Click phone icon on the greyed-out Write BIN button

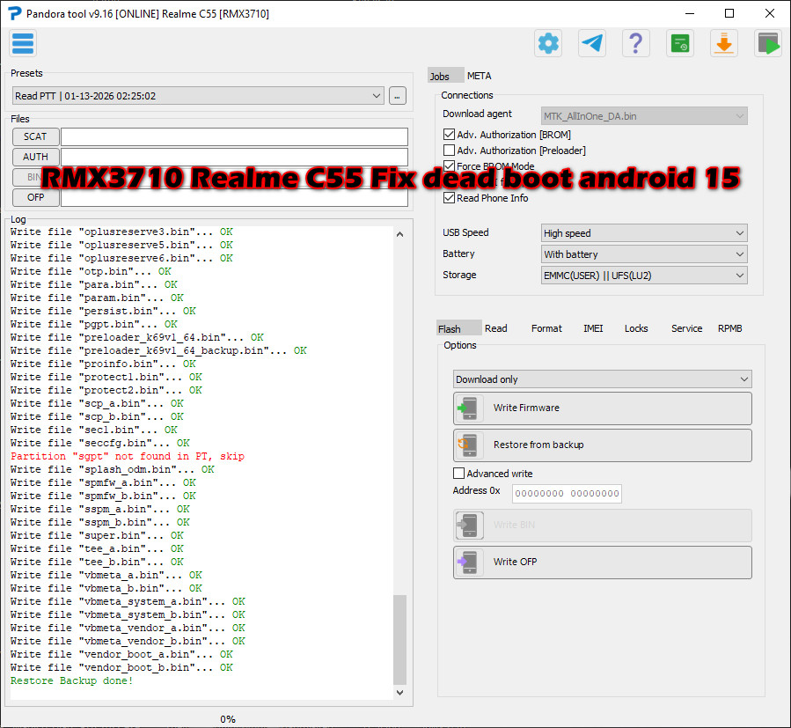tap(469, 525)
